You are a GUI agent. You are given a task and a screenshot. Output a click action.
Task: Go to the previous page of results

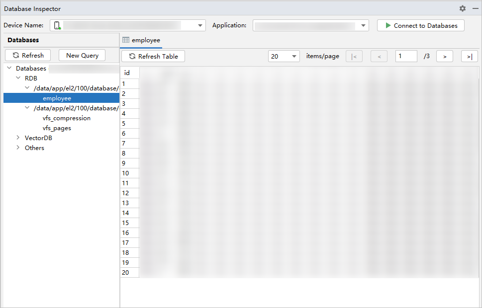pos(379,56)
